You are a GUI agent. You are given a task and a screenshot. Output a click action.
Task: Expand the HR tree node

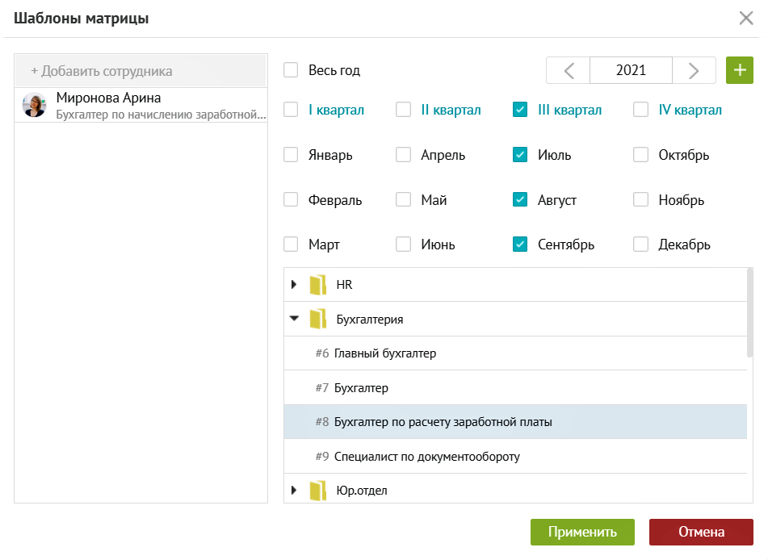click(295, 285)
